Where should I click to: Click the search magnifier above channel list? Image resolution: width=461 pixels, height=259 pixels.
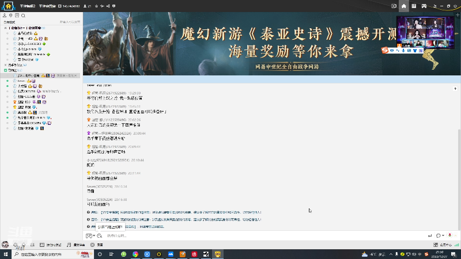(23, 16)
